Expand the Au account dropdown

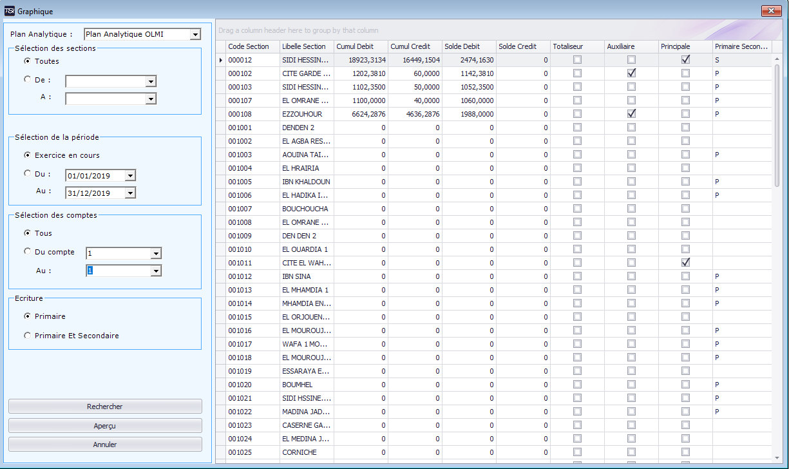click(x=155, y=271)
